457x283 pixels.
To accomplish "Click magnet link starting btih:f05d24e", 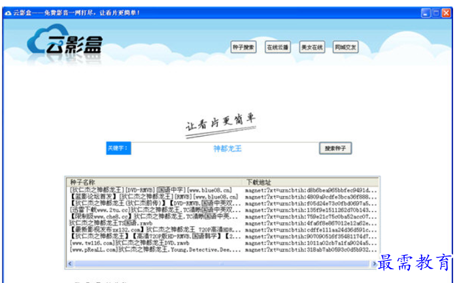I will coord(311,203).
